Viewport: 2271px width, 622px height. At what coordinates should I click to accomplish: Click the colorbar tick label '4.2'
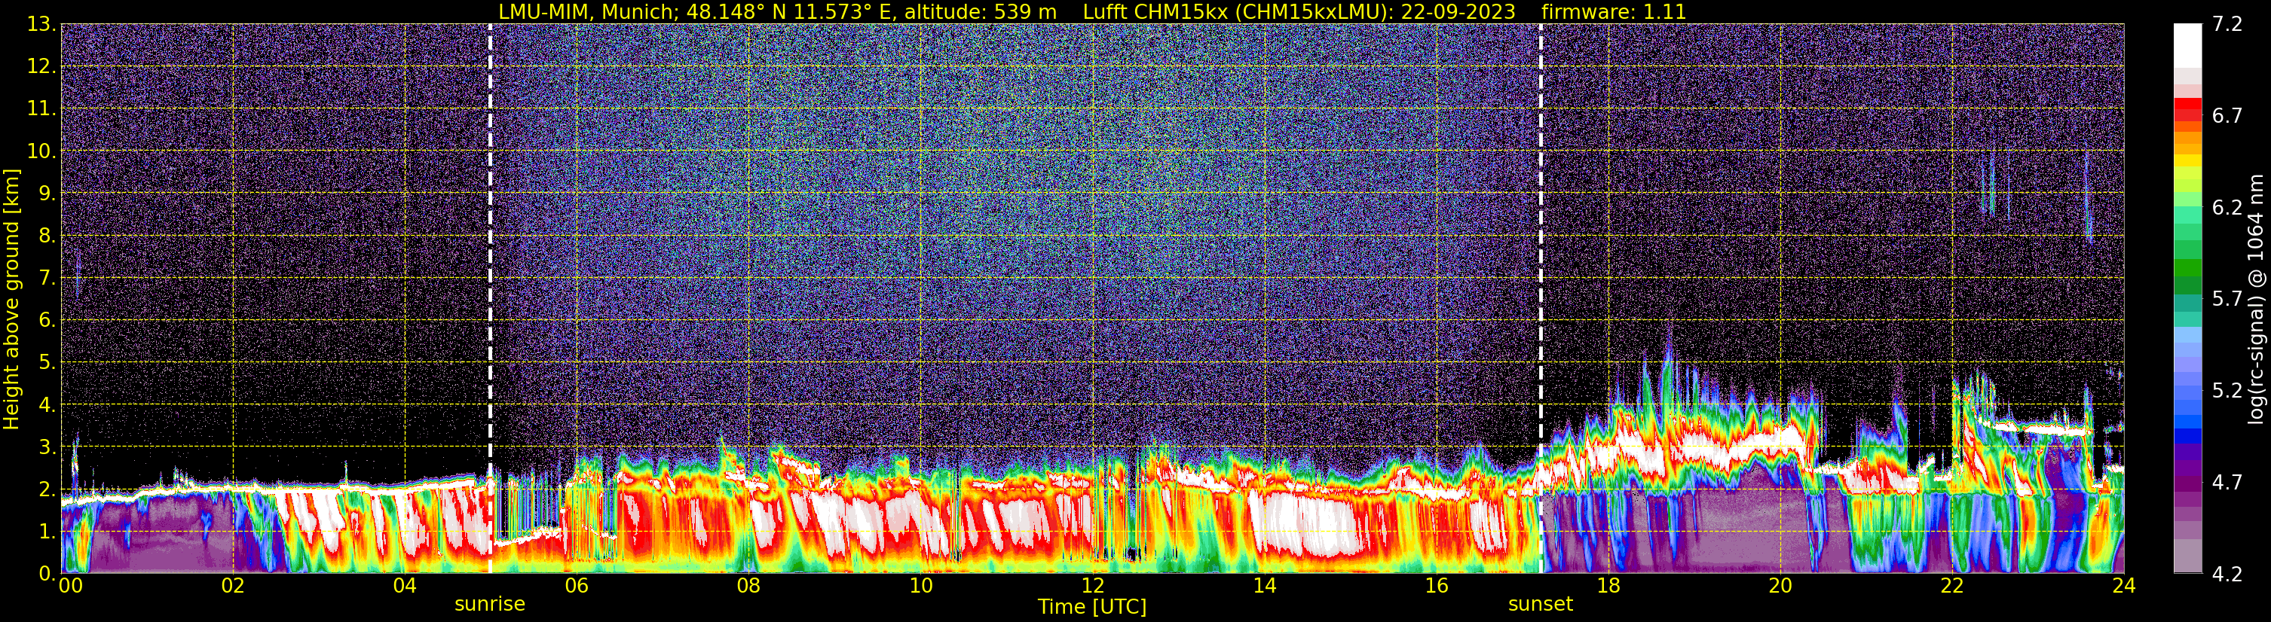pyautogui.click(x=2227, y=575)
